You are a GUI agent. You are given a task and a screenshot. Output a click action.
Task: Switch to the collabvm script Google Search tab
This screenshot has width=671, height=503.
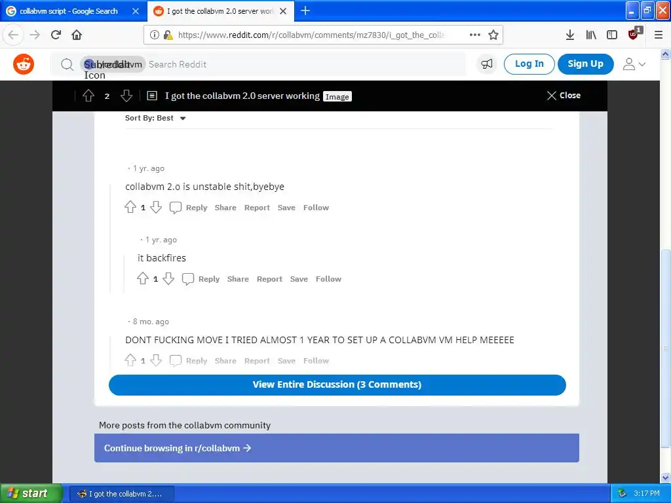tap(68, 11)
